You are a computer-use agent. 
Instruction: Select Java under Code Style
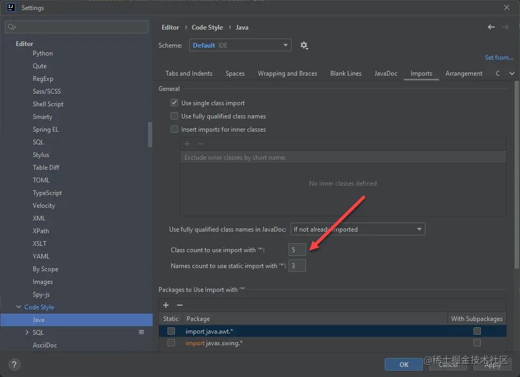[x=77, y=319]
